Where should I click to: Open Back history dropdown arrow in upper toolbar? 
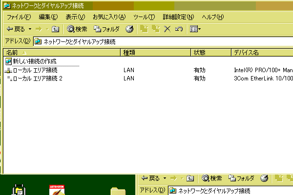[x=29, y=29]
